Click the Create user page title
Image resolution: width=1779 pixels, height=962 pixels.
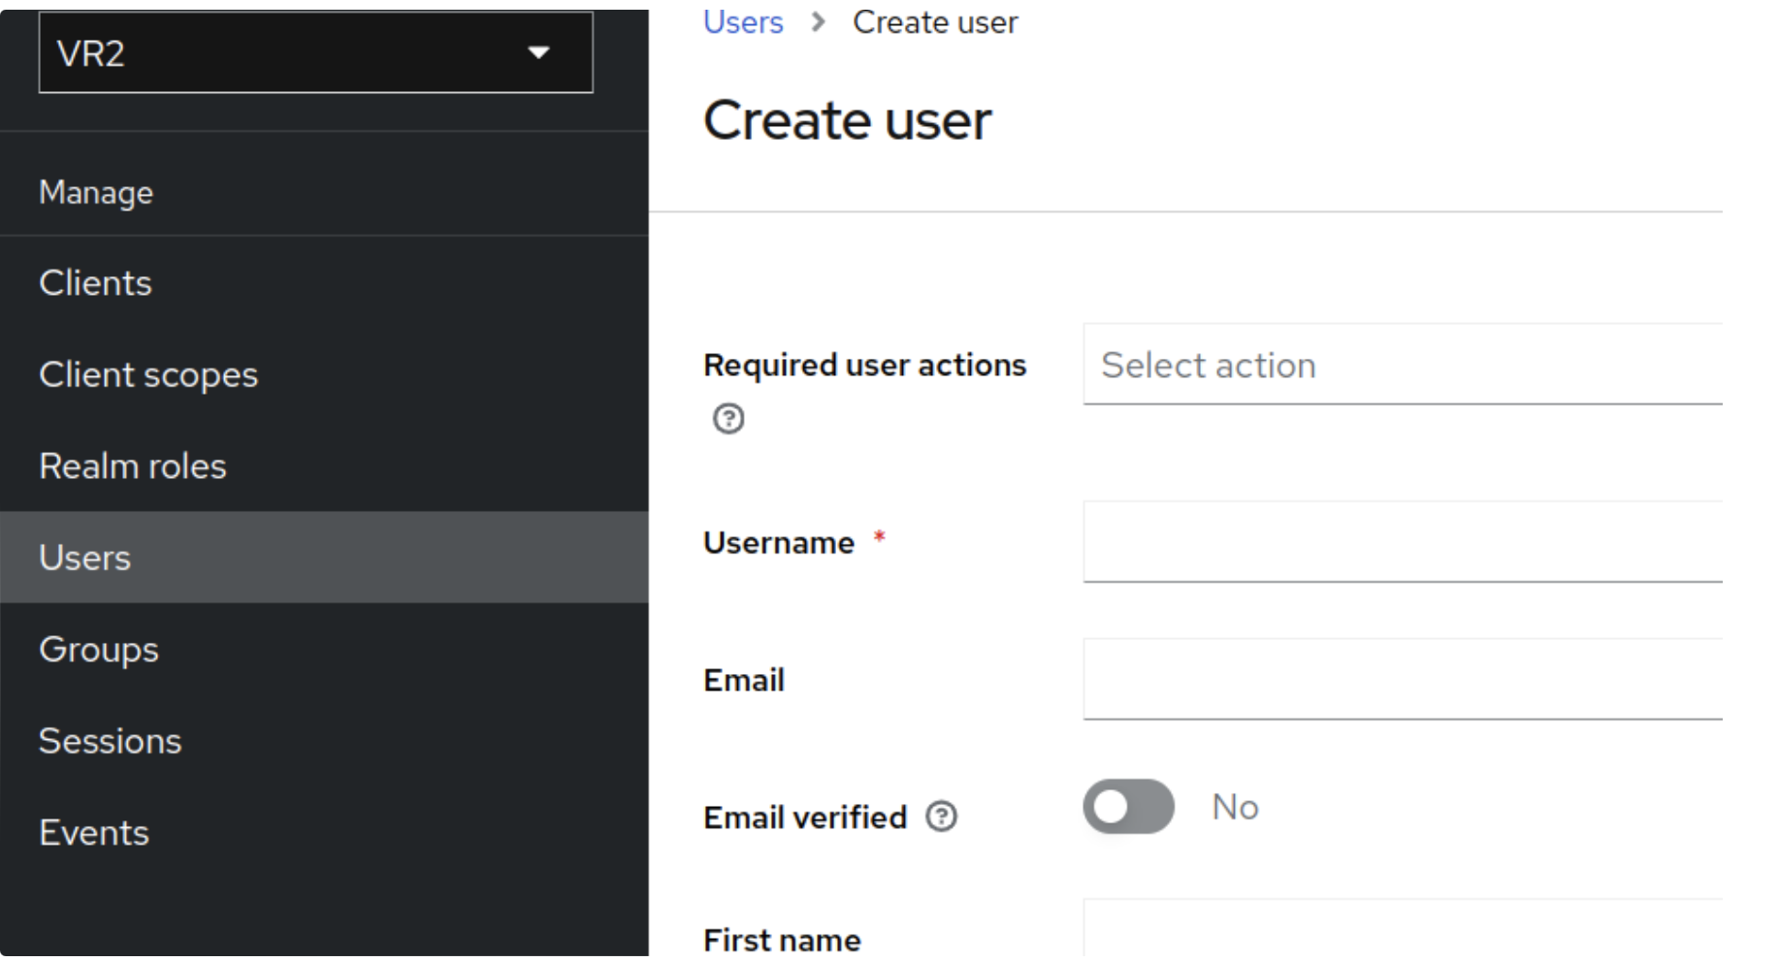tap(847, 119)
